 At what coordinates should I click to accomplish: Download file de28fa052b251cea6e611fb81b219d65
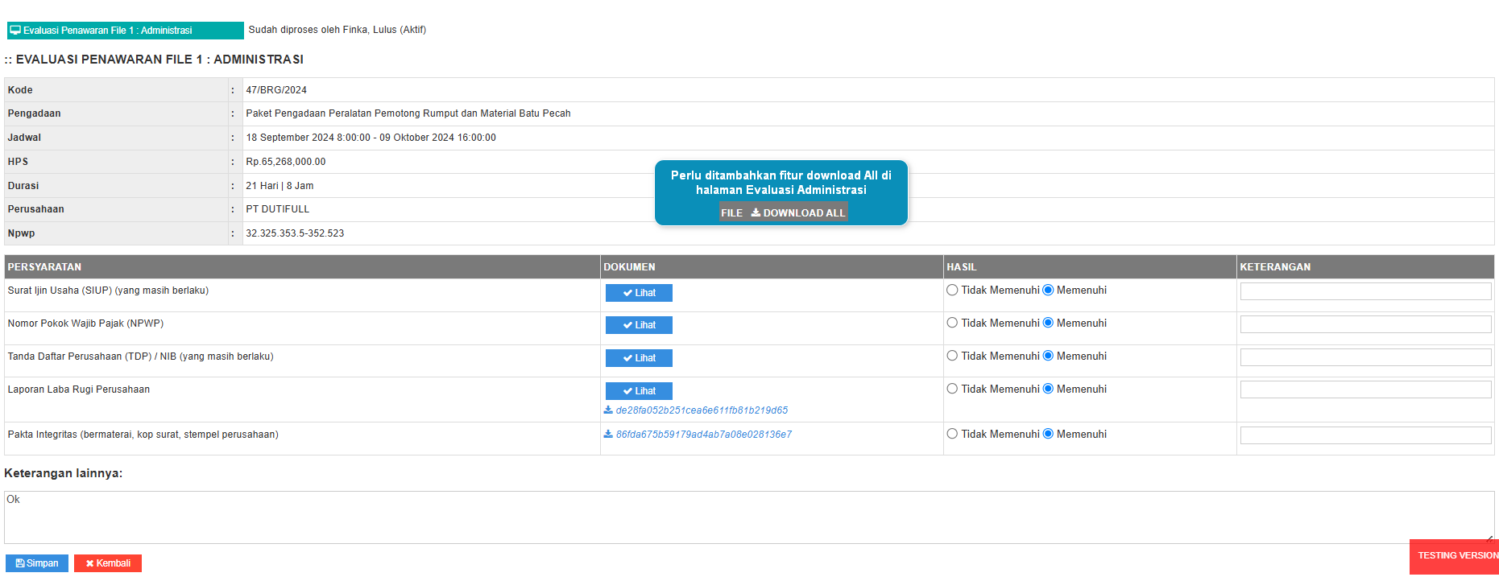coord(701,410)
